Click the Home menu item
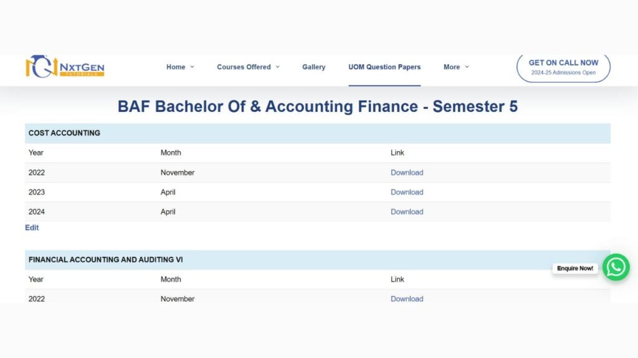Screen dimensions: 638x358 tap(176, 67)
